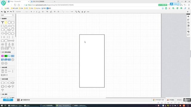
Task: Open the line color pencil picker
Action: 51,12
